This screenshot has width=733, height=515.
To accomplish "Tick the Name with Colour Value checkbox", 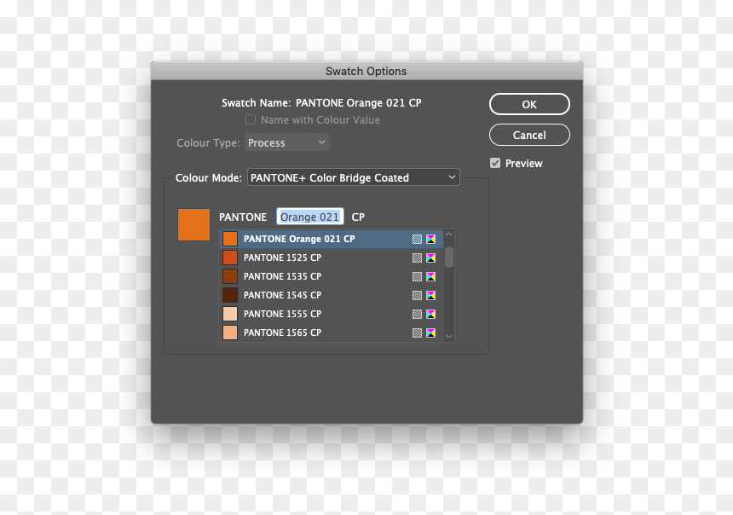I will coord(251,119).
